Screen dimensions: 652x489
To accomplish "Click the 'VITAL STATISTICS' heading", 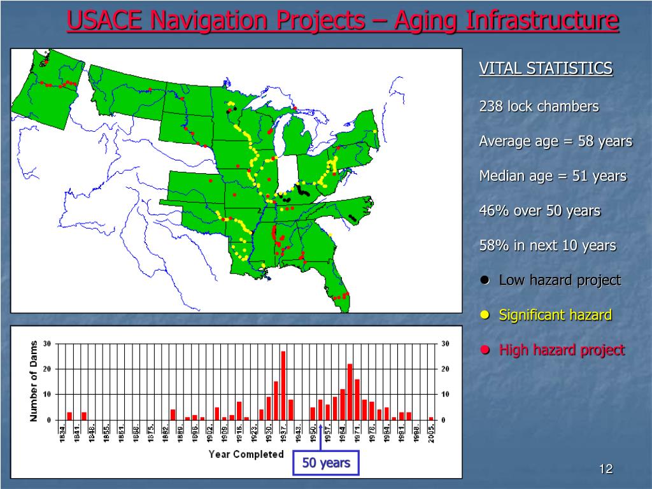I will click(546, 68).
